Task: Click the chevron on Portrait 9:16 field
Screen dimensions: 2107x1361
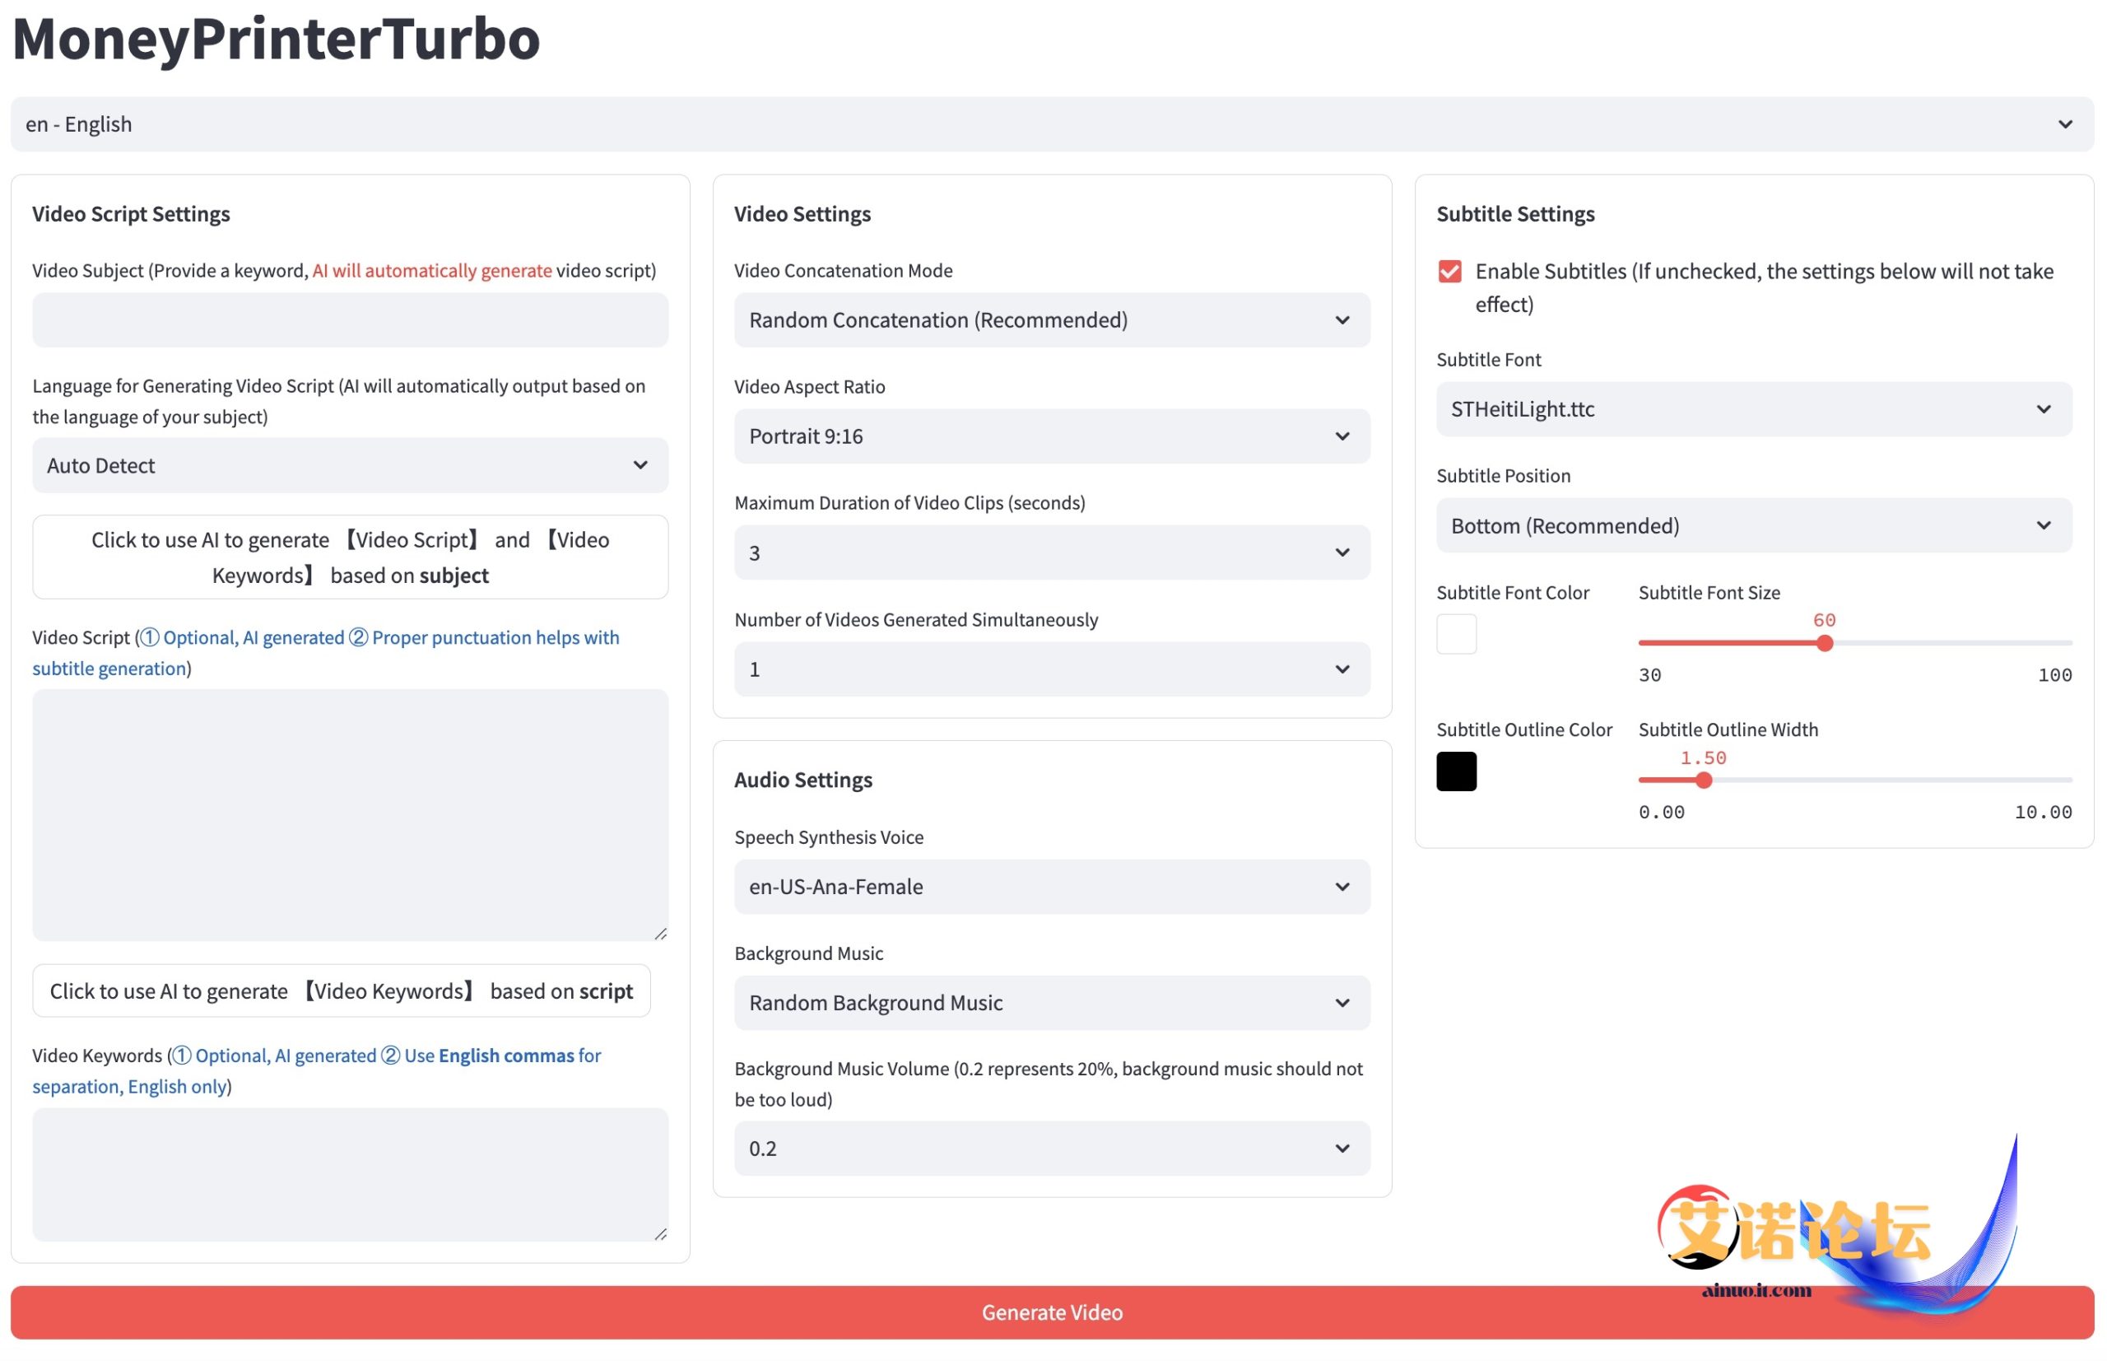Action: [x=1343, y=436]
